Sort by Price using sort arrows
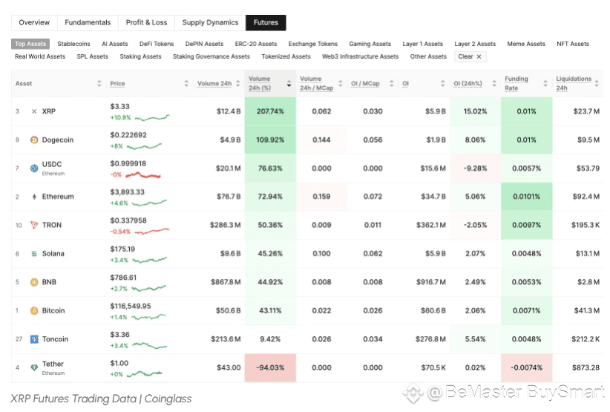The image size is (610, 412). coord(186,84)
